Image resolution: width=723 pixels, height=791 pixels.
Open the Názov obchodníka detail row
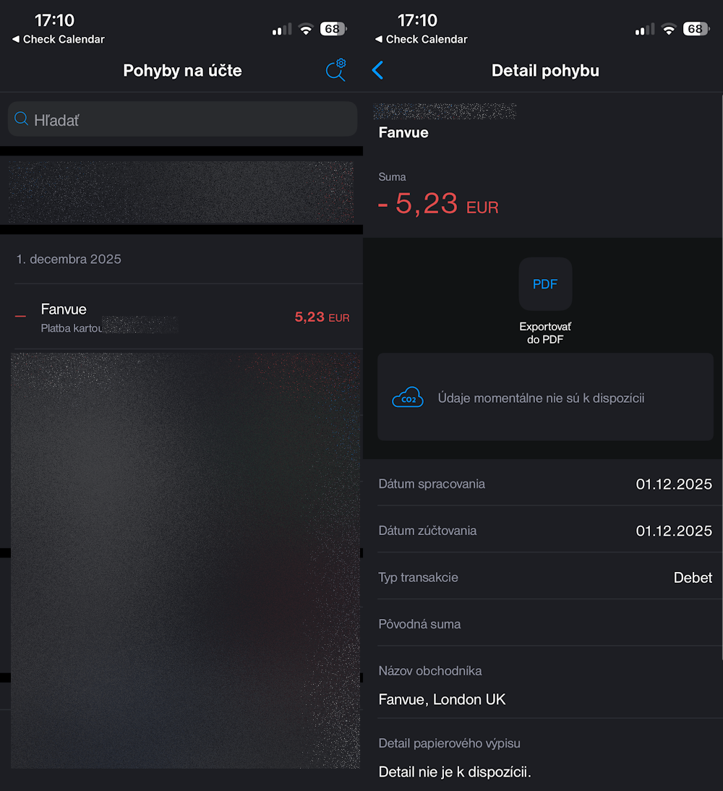click(545, 685)
